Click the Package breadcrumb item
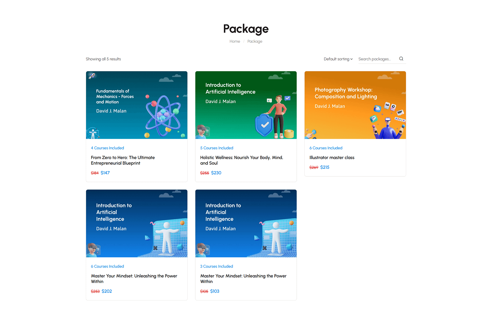 point(255,41)
